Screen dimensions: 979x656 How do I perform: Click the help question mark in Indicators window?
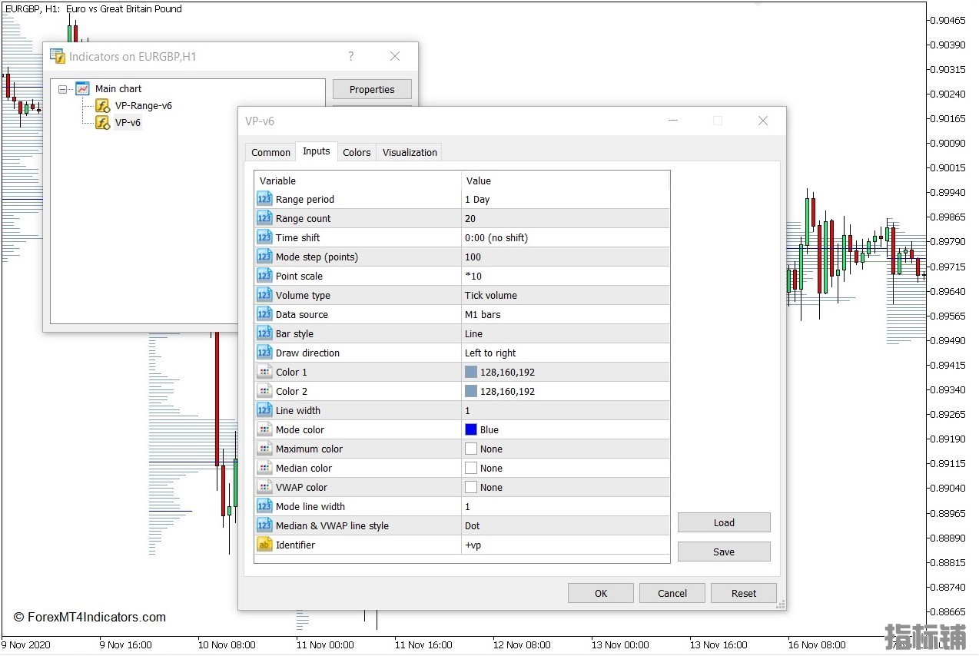(x=351, y=56)
